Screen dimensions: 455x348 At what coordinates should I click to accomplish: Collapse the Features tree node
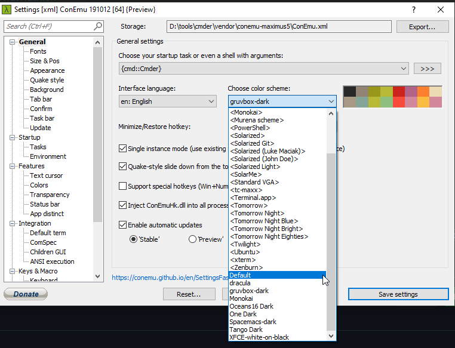(12, 166)
